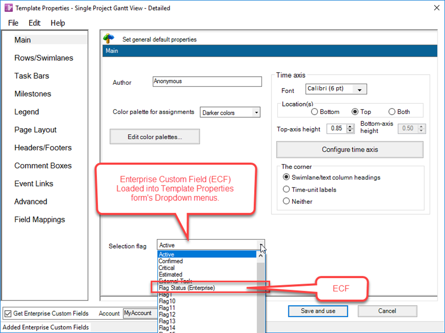Viewport: 445px width, 333px height.
Task: Select Neither for the corner option
Action: click(x=286, y=201)
